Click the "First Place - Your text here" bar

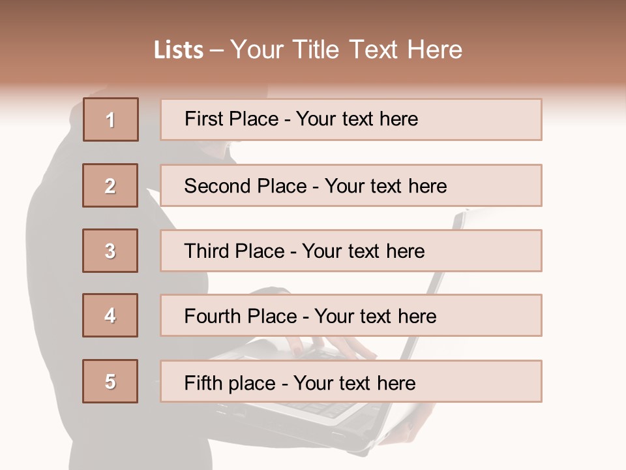351,119
